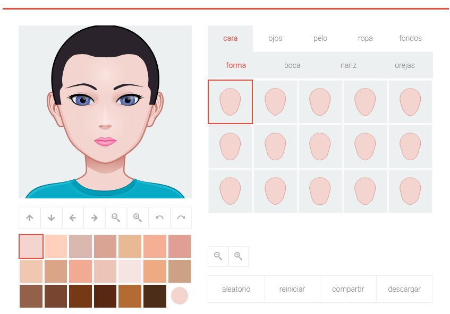Viewport: 450px width, 314px height.
Task: Click the undo arrow icon
Action: click(159, 217)
